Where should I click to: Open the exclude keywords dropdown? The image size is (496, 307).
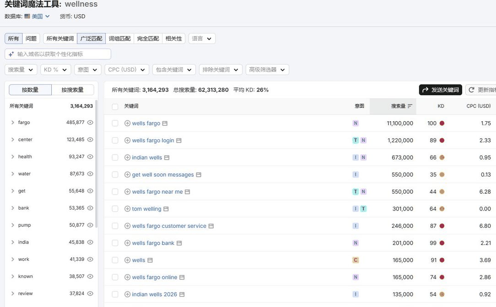pyautogui.click(x=221, y=70)
